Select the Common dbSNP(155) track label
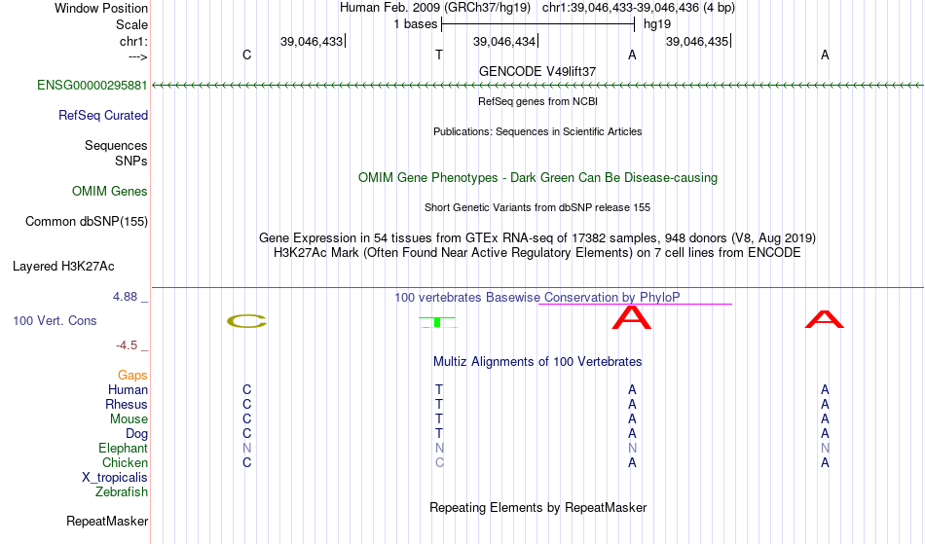 tap(87, 222)
